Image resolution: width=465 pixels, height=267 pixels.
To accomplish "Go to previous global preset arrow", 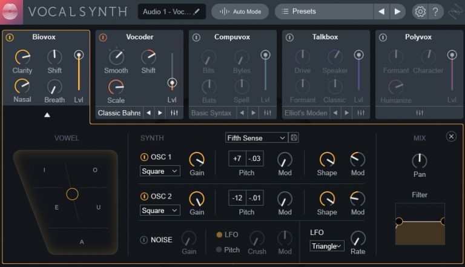I will 381,12.
